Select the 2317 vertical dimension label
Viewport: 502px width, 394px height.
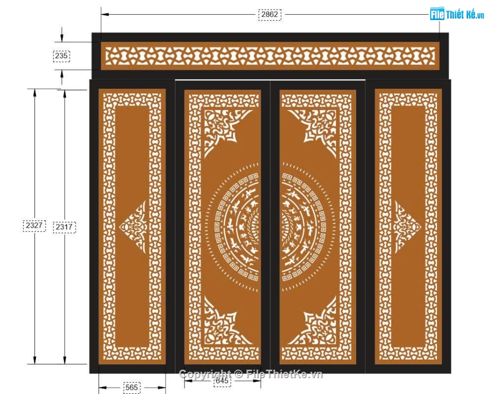pyautogui.click(x=64, y=227)
